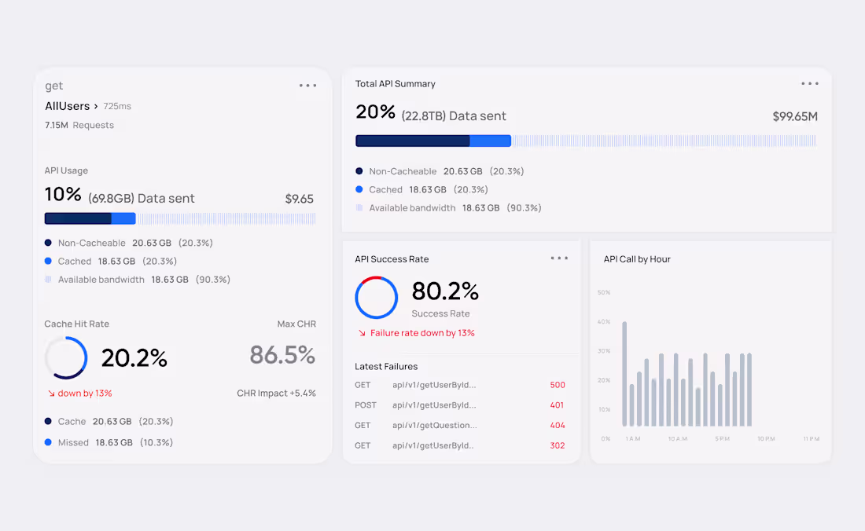
Task: Open the three-dot menu on get AllUsers card
Action: pyautogui.click(x=307, y=86)
